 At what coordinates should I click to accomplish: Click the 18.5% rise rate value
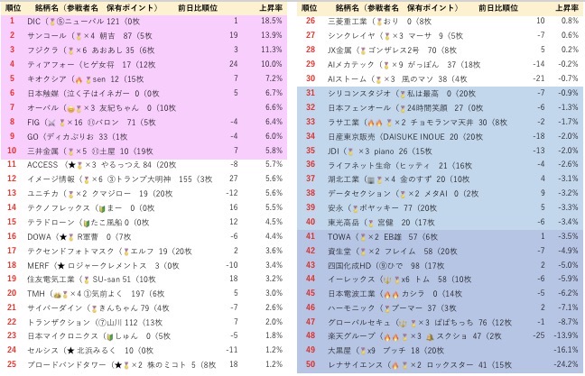pyautogui.click(x=271, y=21)
